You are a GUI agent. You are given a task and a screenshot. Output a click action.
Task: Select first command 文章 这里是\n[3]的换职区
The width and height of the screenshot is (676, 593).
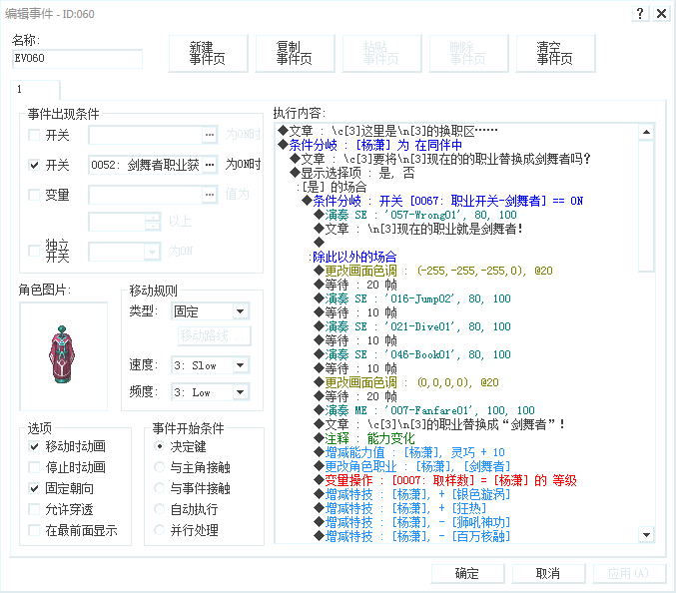tap(388, 131)
